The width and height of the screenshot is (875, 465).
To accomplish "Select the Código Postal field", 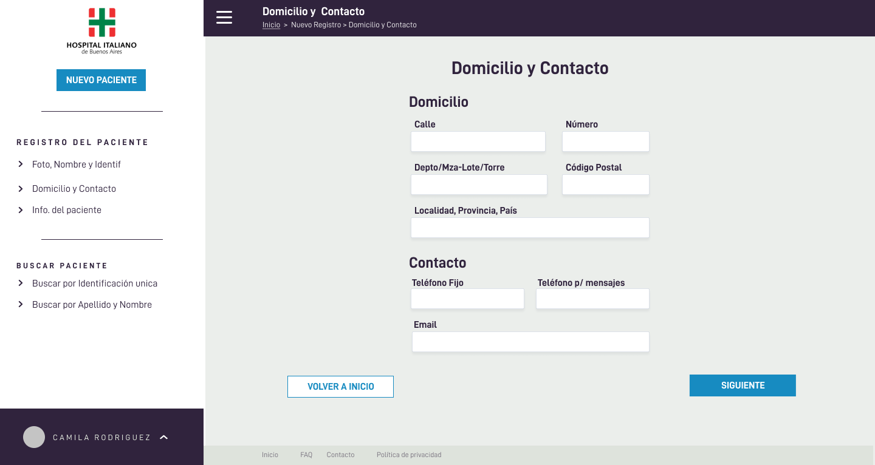I will pyautogui.click(x=605, y=185).
